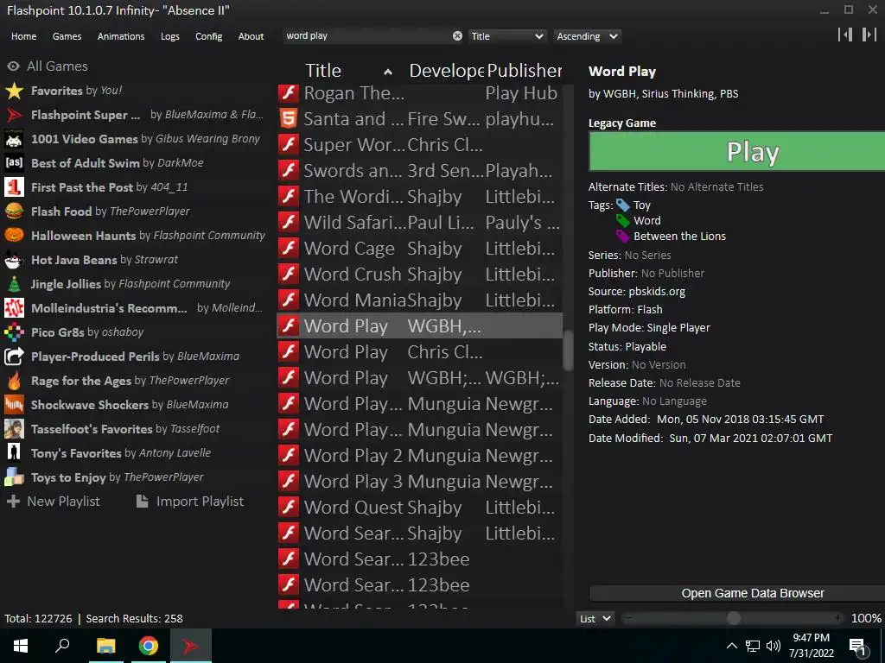
Task: Open Windows Start menu
Action: click(x=21, y=646)
